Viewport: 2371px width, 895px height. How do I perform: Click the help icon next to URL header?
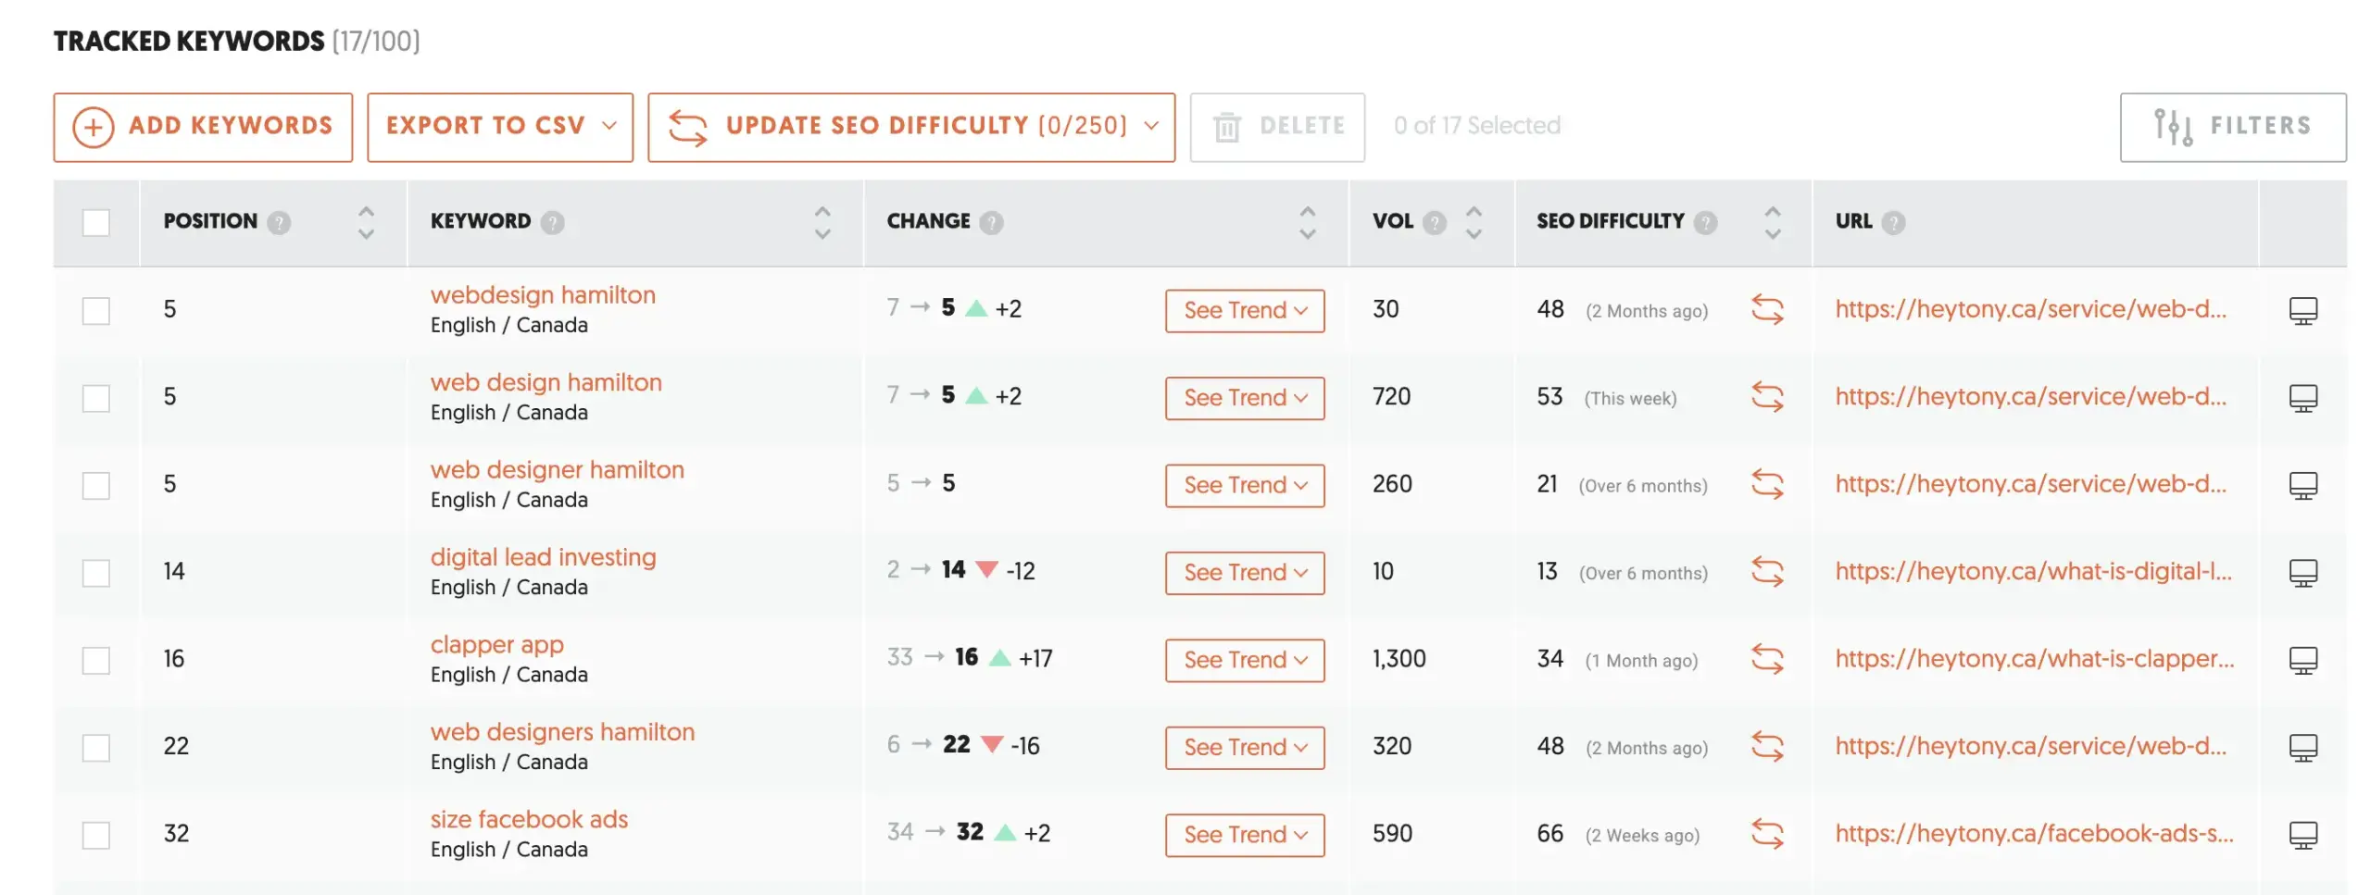(x=1895, y=222)
